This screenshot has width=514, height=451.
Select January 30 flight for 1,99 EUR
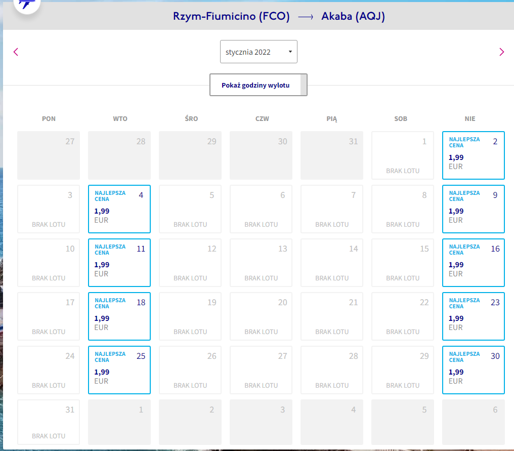(x=474, y=370)
